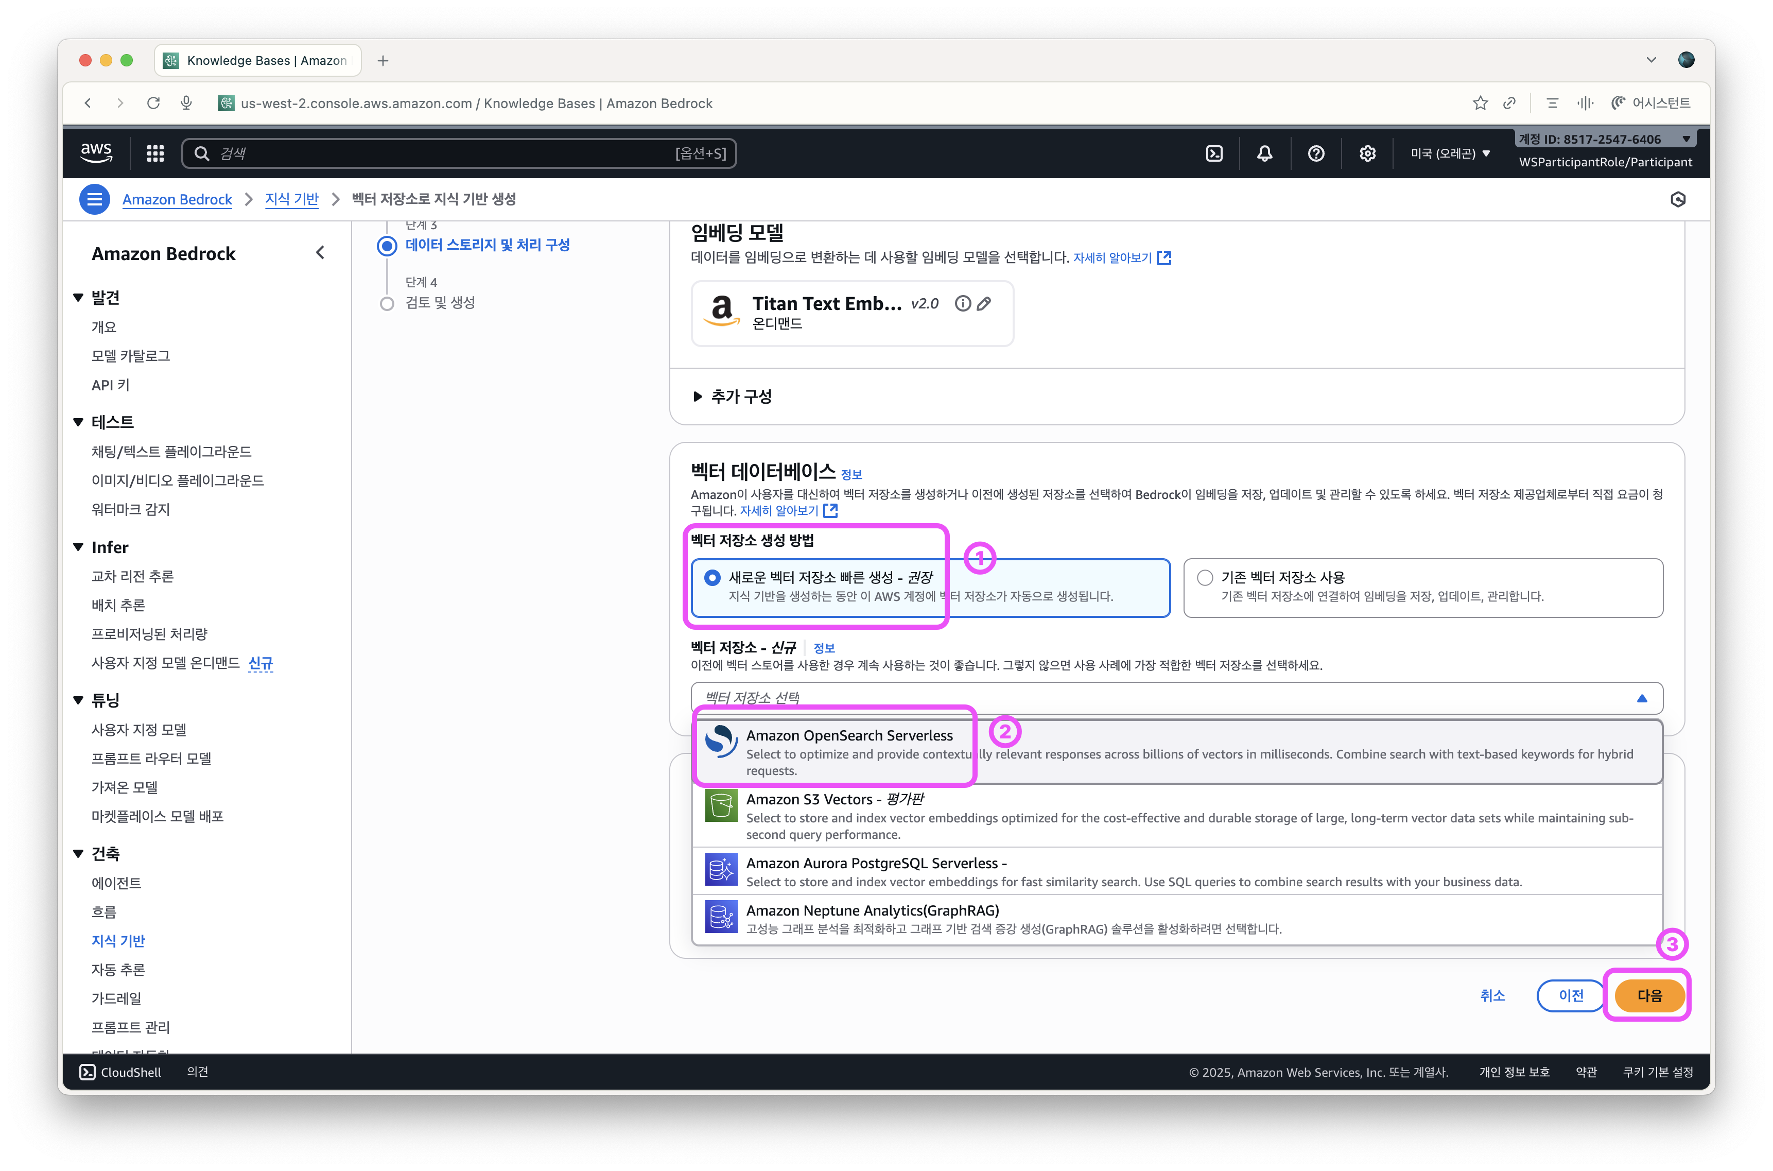Open 지식 기반 in the sidebar

[118, 941]
